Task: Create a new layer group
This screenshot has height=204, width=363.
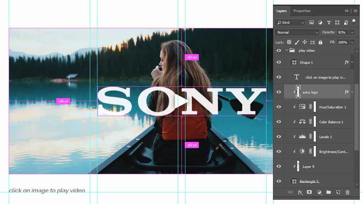Action: [x=329, y=192]
